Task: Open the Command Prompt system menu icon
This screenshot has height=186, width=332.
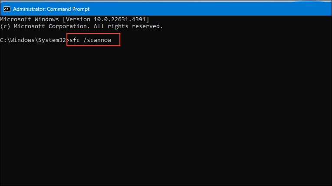Action: (x=7, y=9)
